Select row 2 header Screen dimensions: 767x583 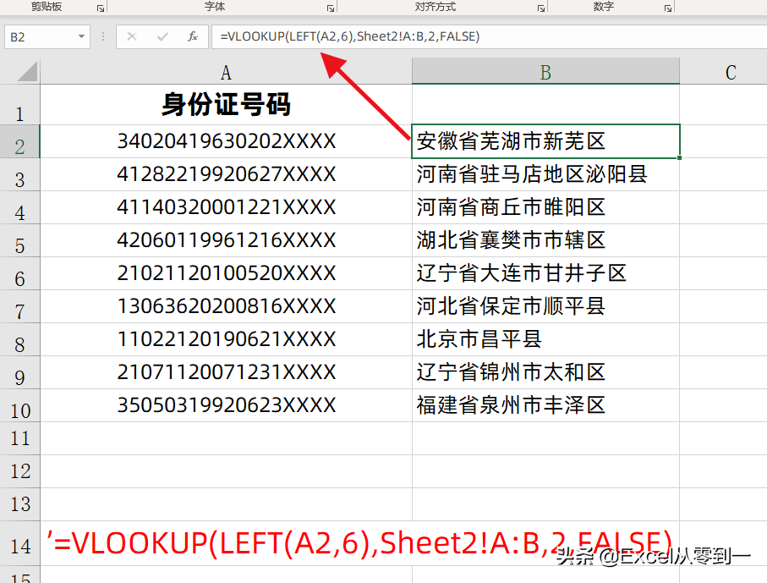pos(19,140)
